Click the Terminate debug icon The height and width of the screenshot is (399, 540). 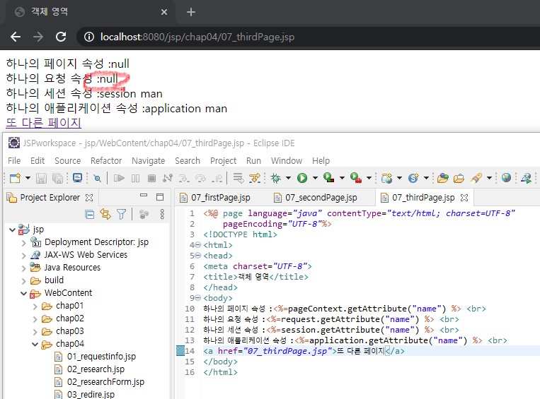pyautogui.click(x=151, y=178)
